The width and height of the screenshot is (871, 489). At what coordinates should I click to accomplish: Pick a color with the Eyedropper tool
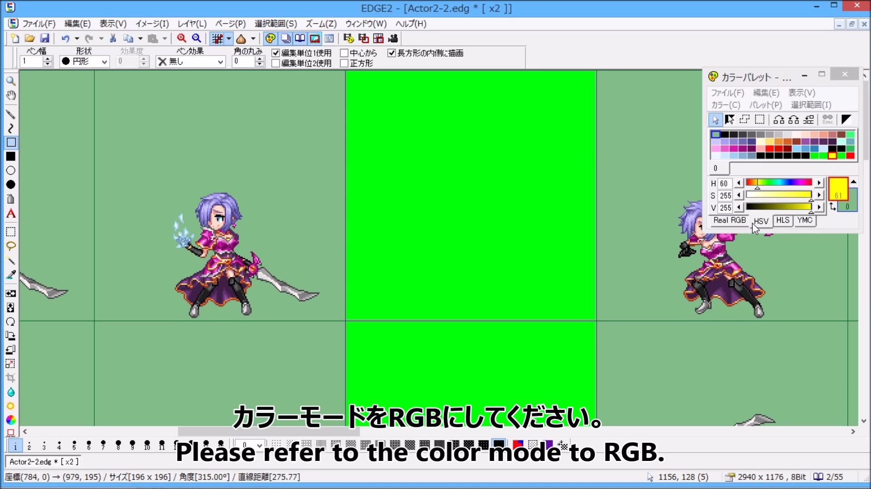[11, 275]
